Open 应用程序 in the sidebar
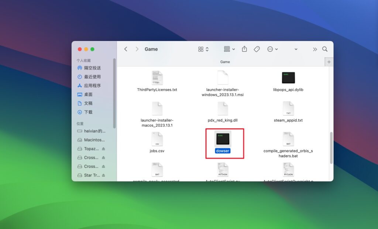This screenshot has width=378, height=229. tap(92, 86)
